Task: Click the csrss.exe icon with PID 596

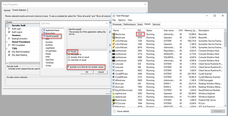Action: point(114,67)
